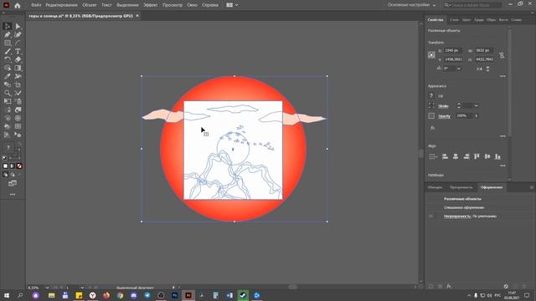
Task: Select the Eraser tool
Action: click(x=18, y=59)
